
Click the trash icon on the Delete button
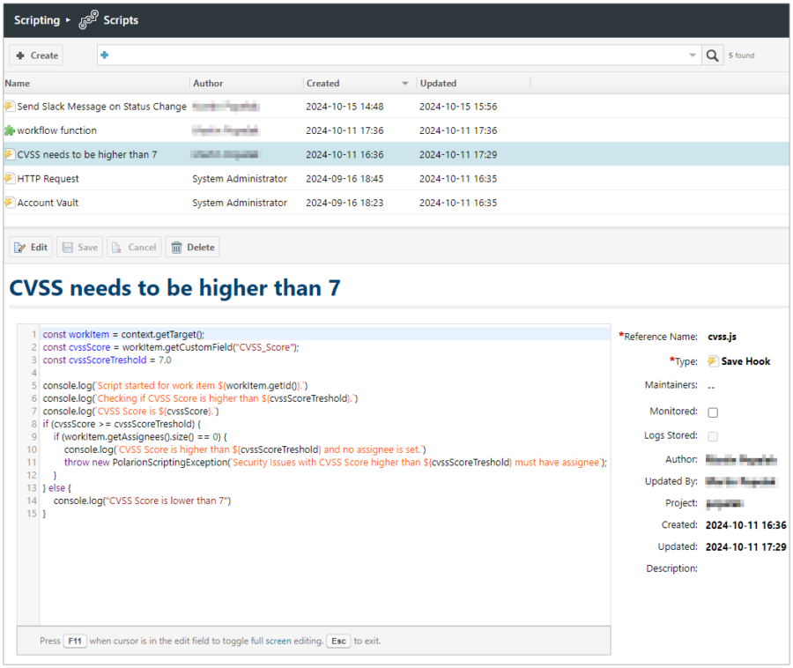coord(176,247)
